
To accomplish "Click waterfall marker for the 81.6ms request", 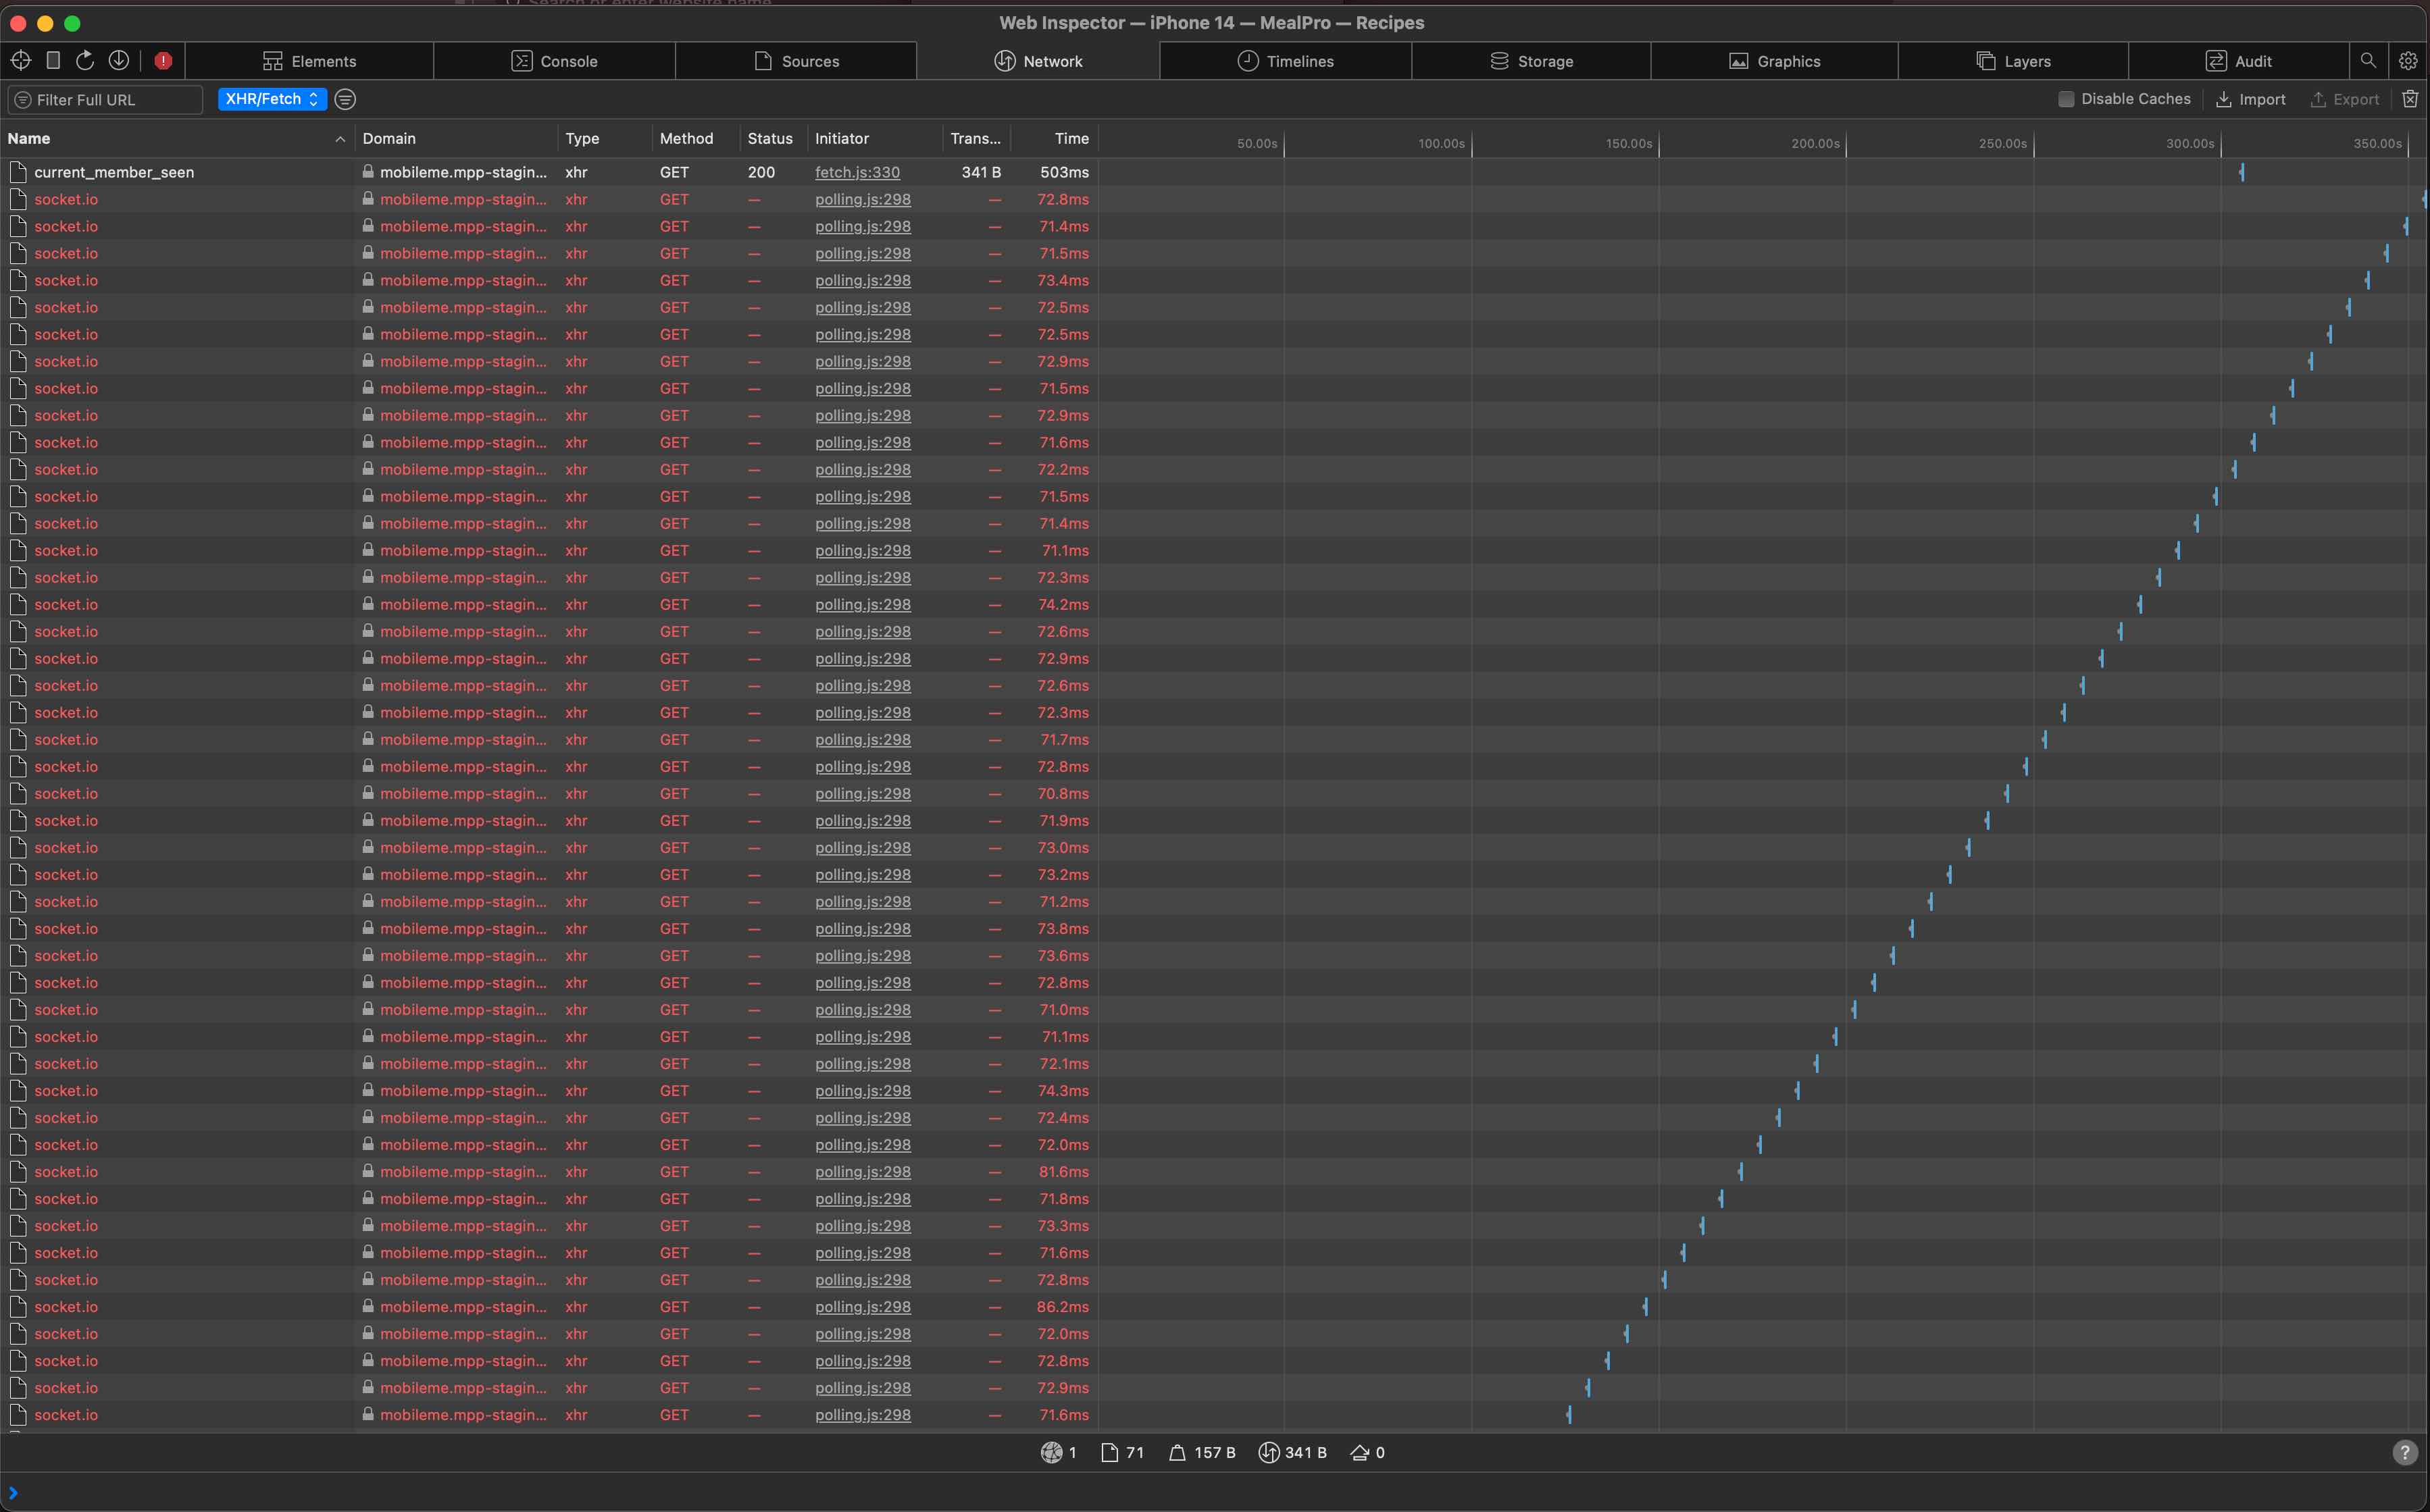I will (1741, 1172).
